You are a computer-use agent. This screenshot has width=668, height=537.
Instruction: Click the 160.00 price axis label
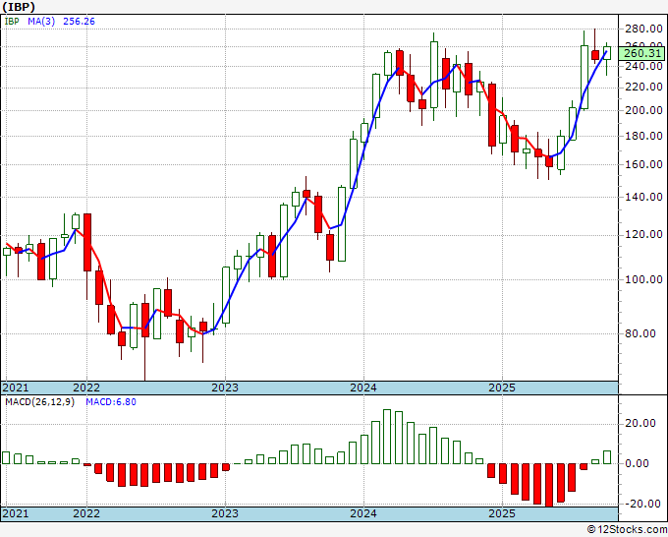click(x=643, y=164)
